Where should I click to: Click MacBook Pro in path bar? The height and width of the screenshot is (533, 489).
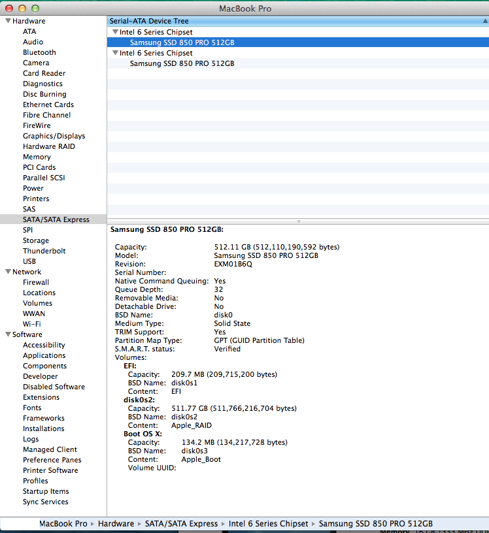[x=63, y=523]
